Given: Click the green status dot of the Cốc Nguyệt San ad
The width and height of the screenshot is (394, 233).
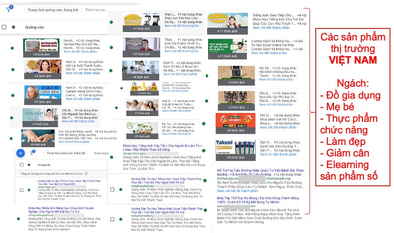Looking at the screenshot, I should click(x=12, y=118).
